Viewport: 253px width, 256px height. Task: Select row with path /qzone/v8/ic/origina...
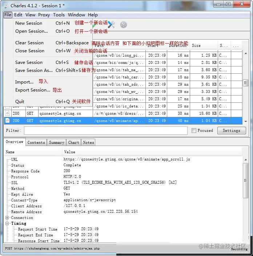pos(167,99)
